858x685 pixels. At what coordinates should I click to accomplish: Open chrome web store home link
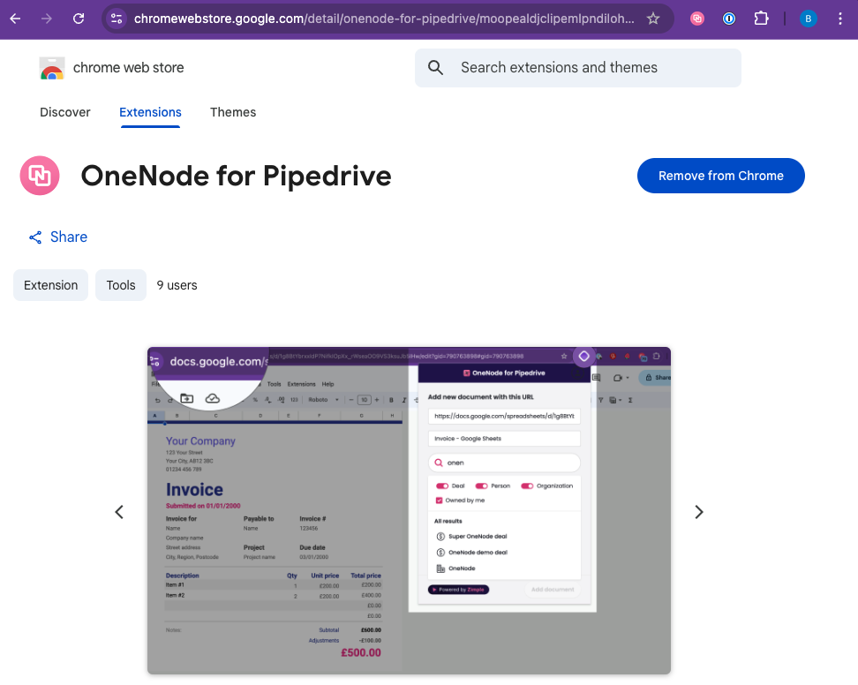pos(129,68)
